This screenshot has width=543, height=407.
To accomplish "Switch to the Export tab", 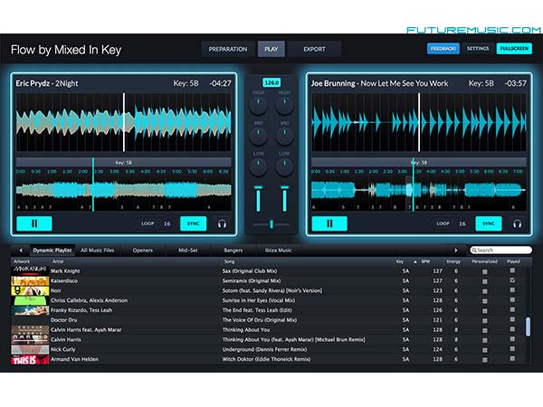I will click(x=314, y=49).
